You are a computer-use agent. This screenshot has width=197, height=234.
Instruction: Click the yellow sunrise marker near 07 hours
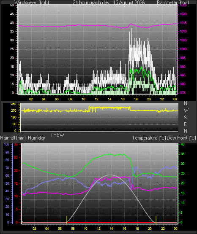coord(67,220)
